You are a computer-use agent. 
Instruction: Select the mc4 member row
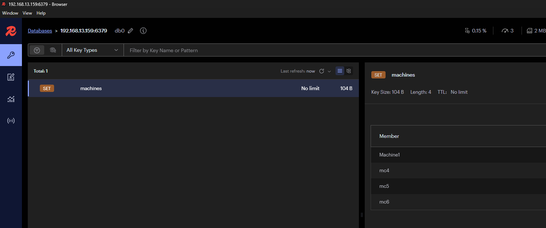[458, 170]
